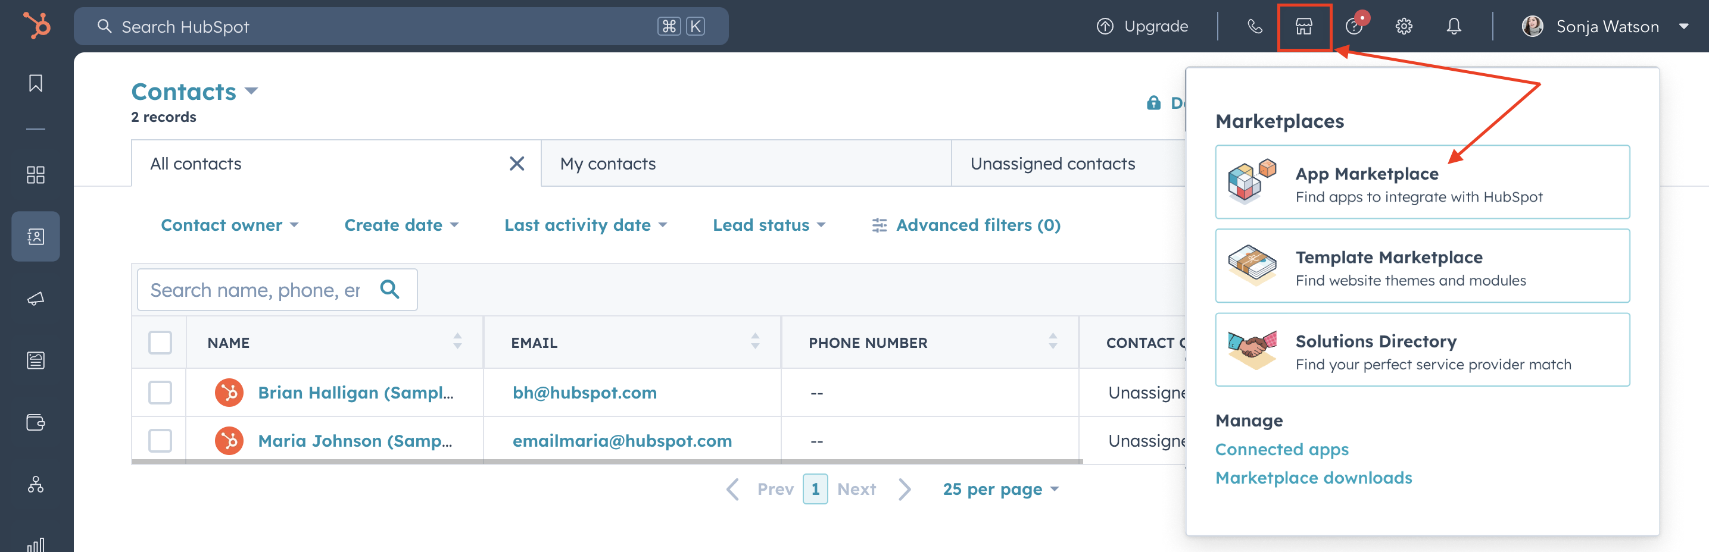Open the Lead status filter dropdown

coord(769,225)
